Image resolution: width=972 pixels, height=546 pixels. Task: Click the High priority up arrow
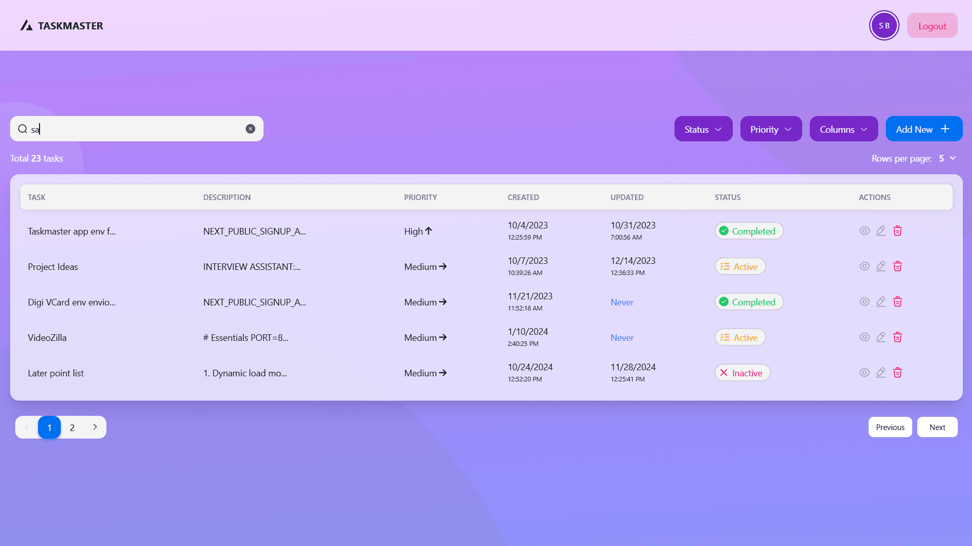[x=429, y=231]
